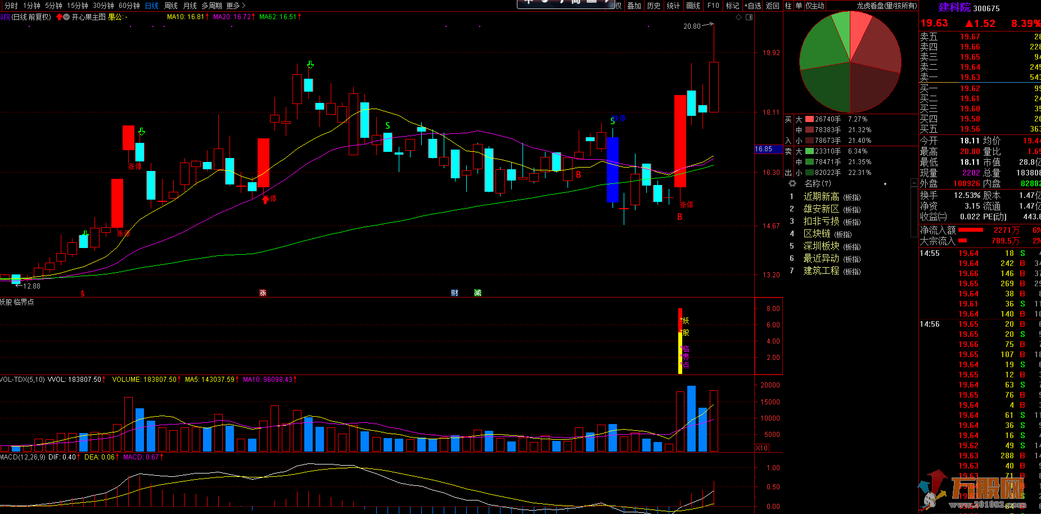This screenshot has height=514, width=1041.
Task: Click the 16.85 price axis marker
Action: (768, 149)
